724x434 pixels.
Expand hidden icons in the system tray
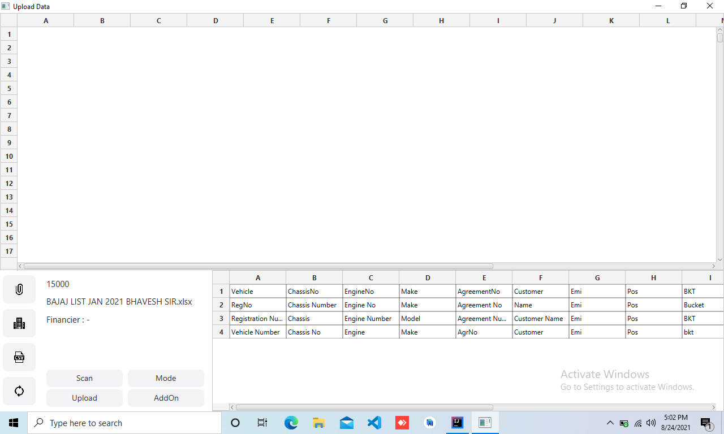(x=610, y=422)
